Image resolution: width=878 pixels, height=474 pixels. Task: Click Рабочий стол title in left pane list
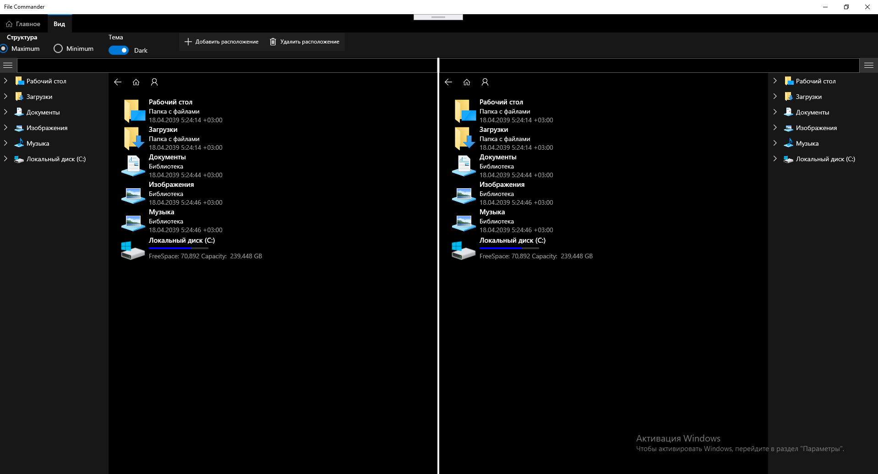[x=170, y=102]
